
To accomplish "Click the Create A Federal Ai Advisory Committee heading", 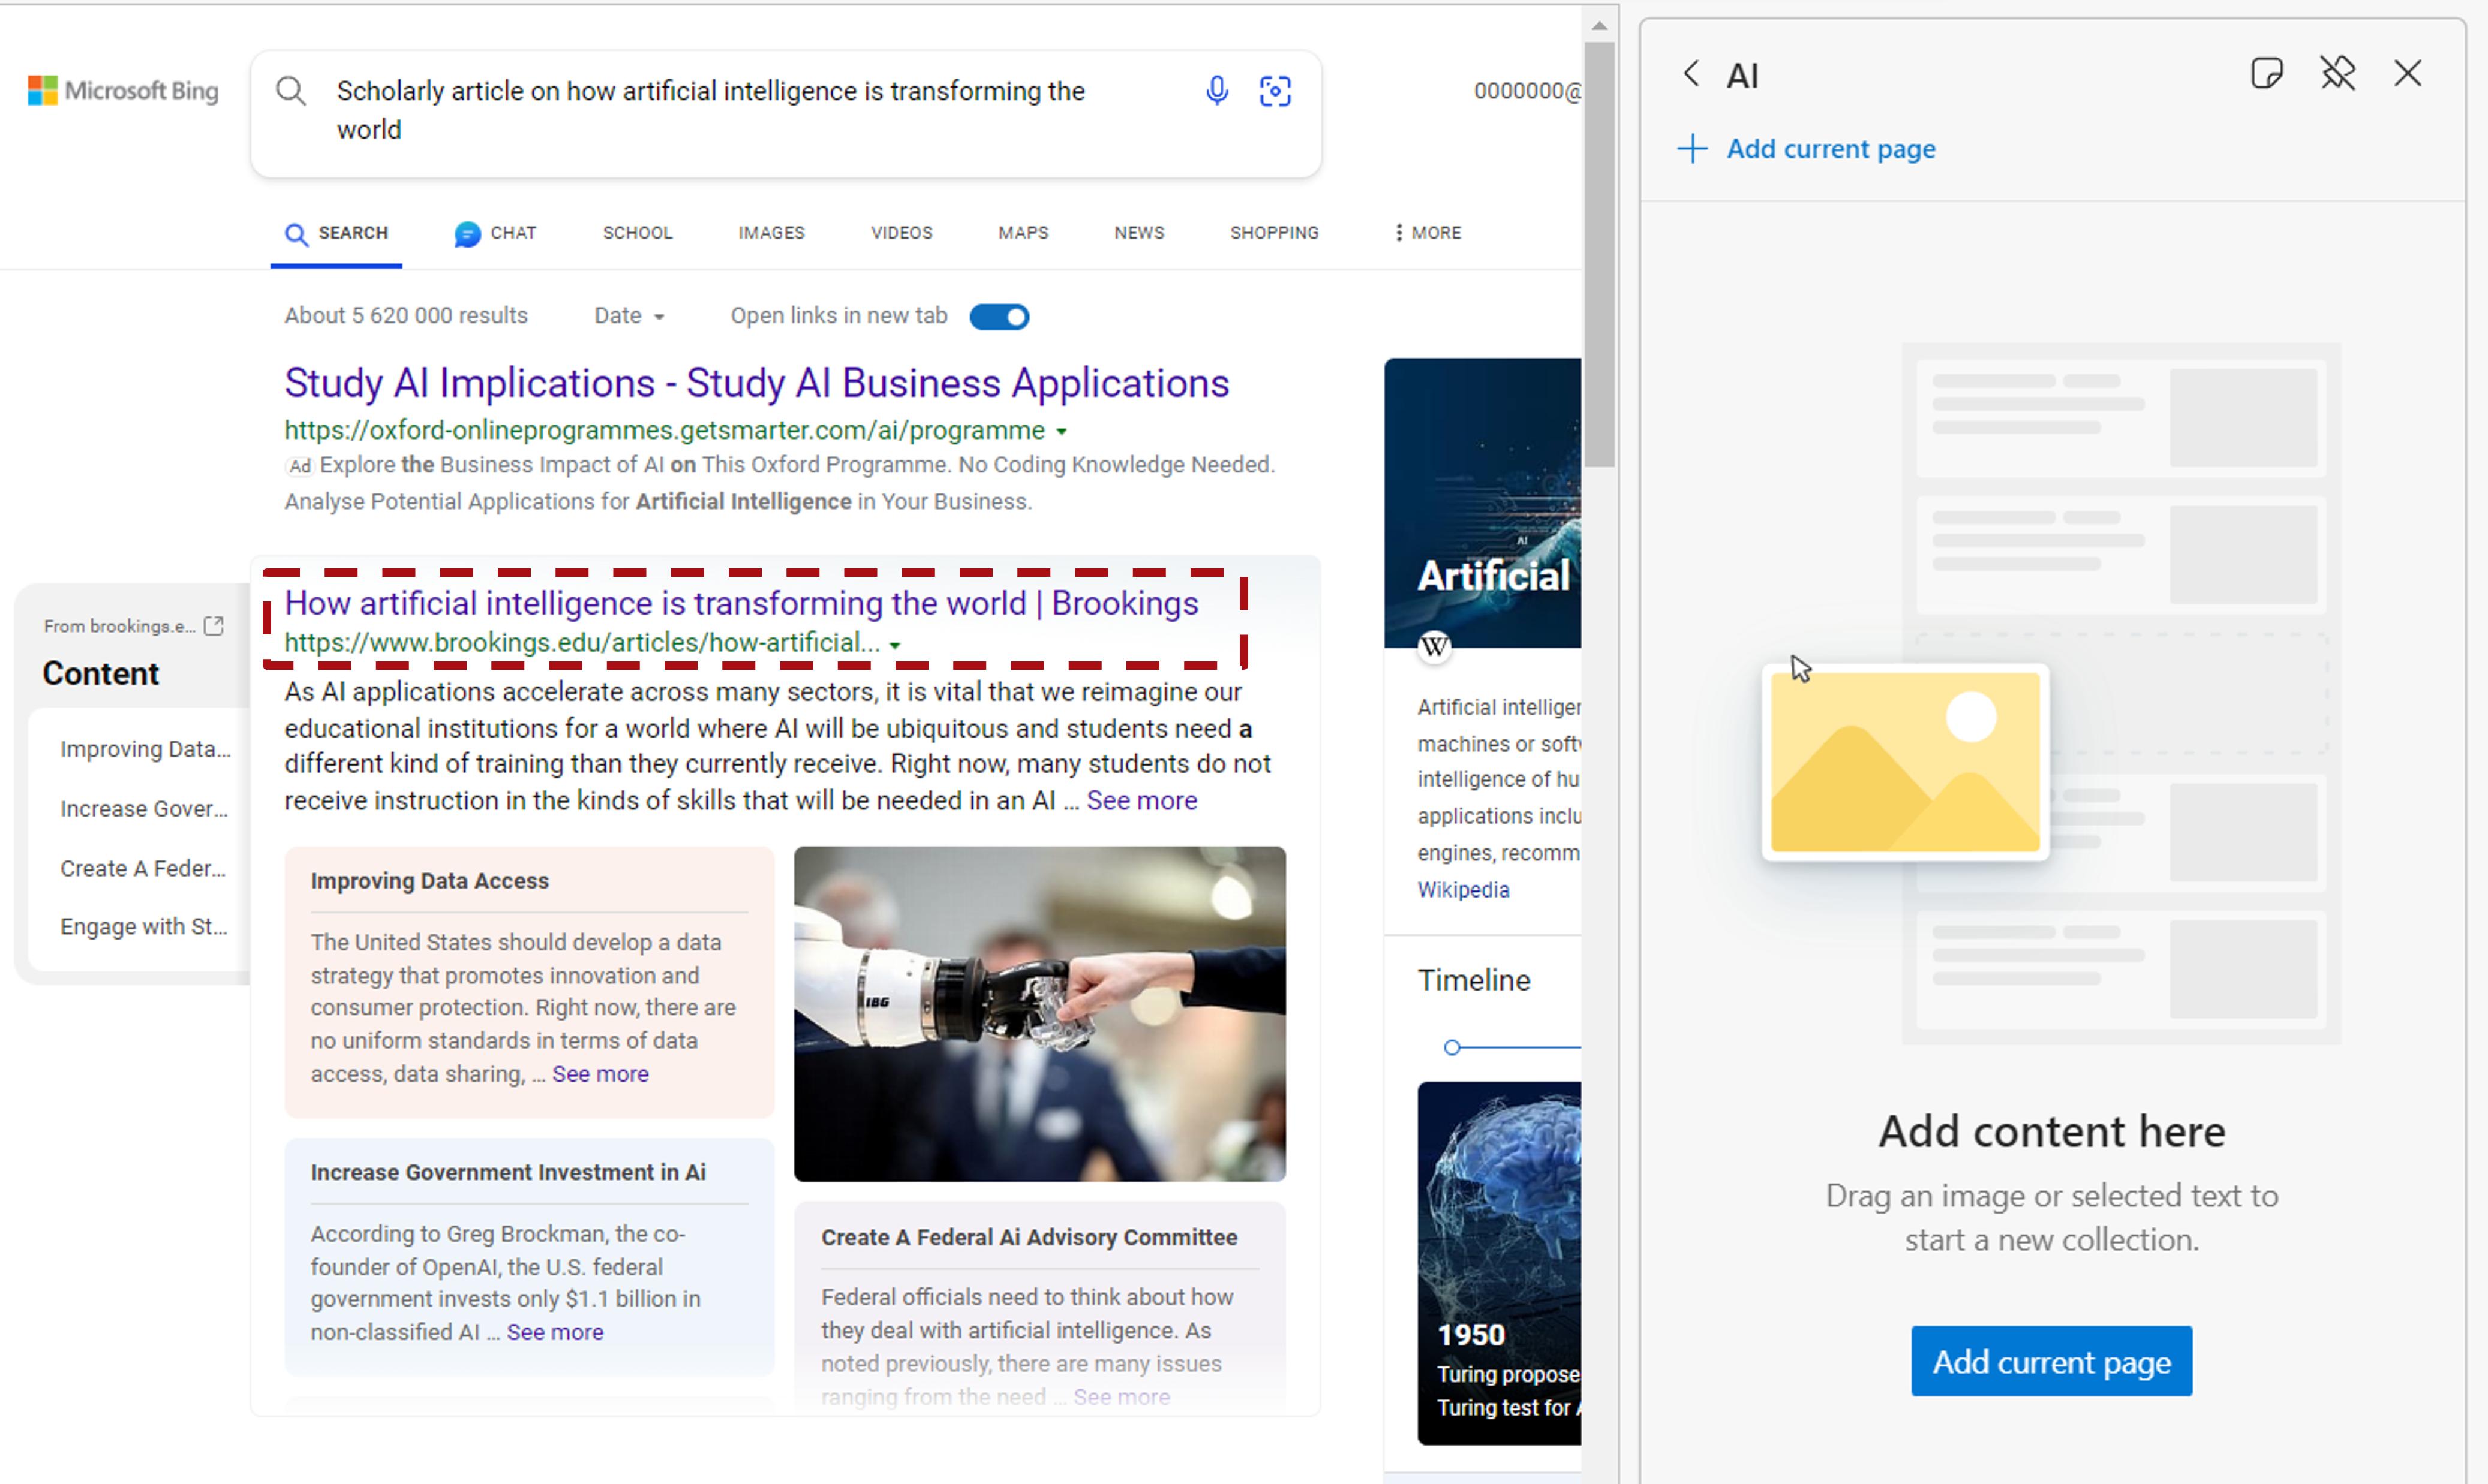I will tap(1029, 1238).
